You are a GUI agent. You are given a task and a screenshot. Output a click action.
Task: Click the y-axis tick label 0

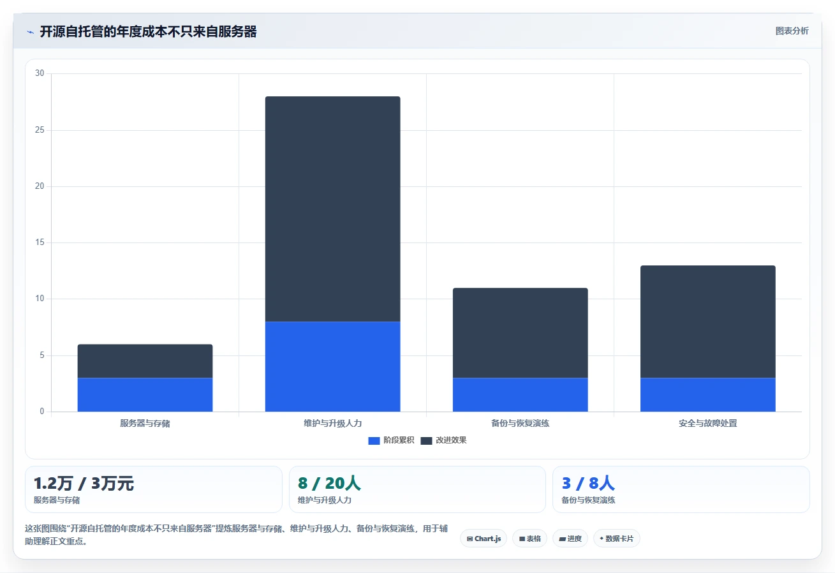tap(42, 412)
